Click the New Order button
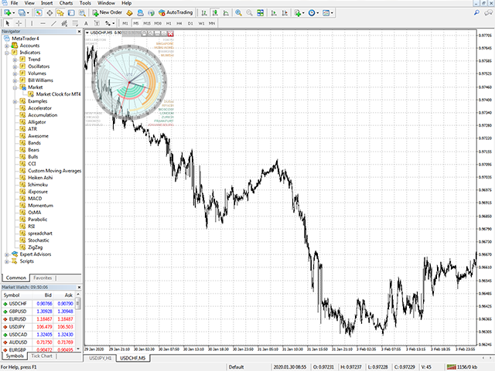 coord(107,12)
